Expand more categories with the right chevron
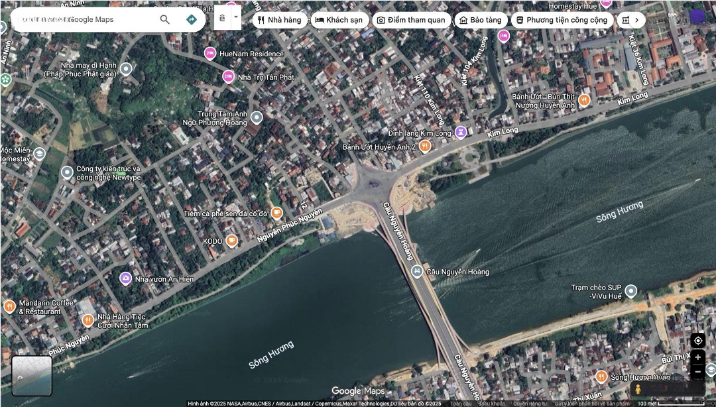 pyautogui.click(x=636, y=20)
